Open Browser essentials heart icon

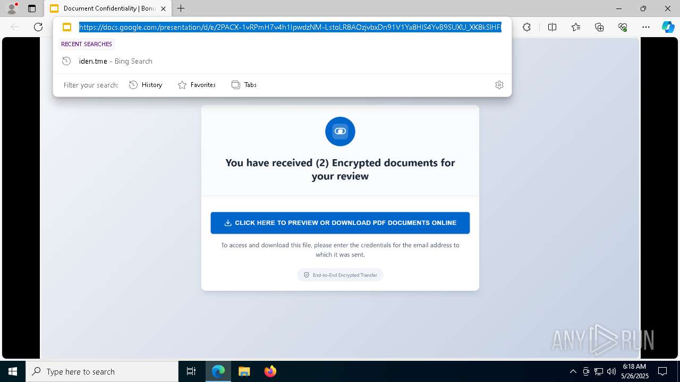coord(623,27)
